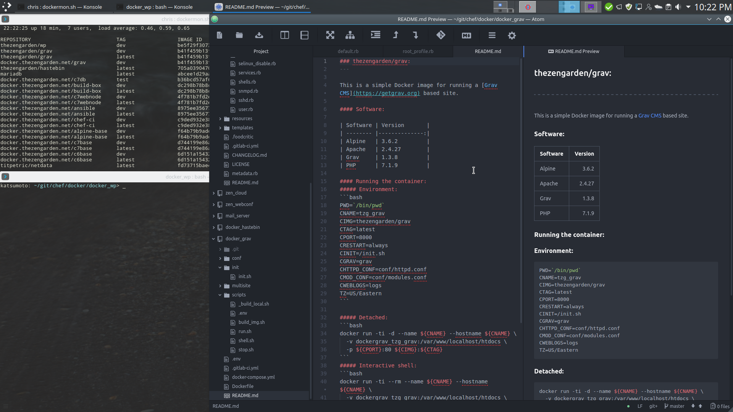The height and width of the screenshot is (412, 733).
Task: Click the user account tray icon
Action: [x=649, y=7]
